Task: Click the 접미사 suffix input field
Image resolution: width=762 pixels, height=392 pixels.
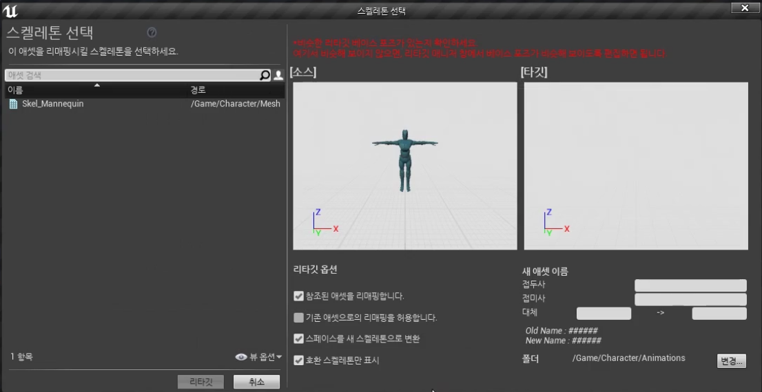Action: click(690, 299)
